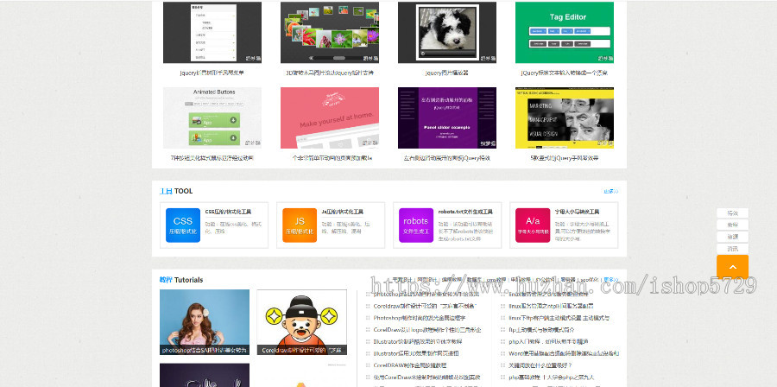Viewport: 777px width, 387px height.
Task: Click the caption under the purple panel slider
Action: (x=447, y=158)
